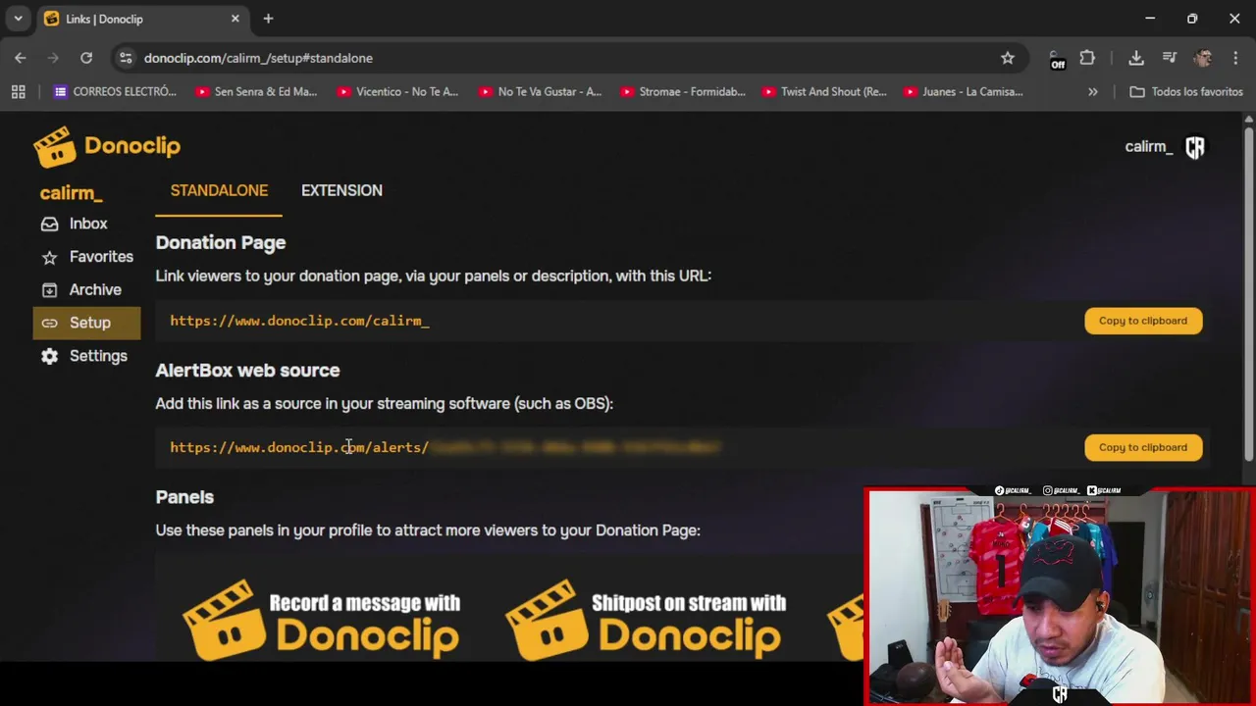
Task: Open the Todos los favoritos folder
Action: click(x=1186, y=92)
